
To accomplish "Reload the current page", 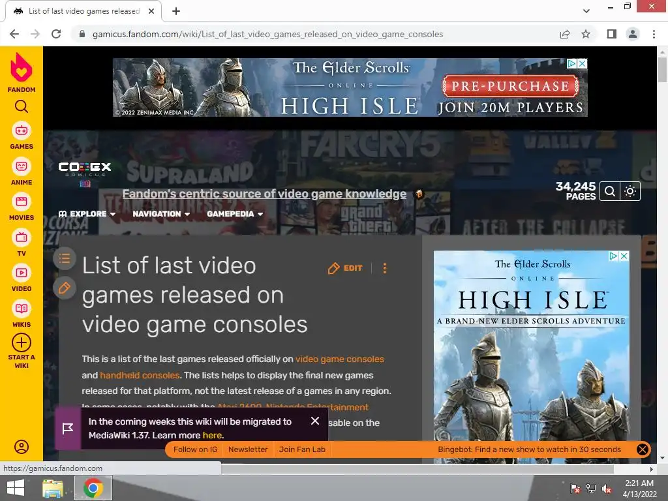I will pyautogui.click(x=56, y=34).
